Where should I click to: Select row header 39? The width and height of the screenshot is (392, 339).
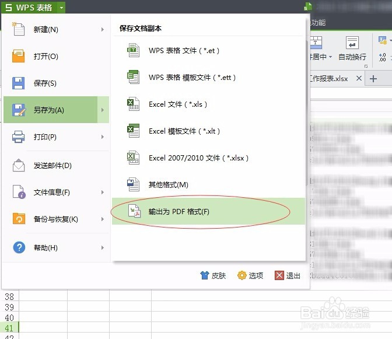click(x=9, y=307)
